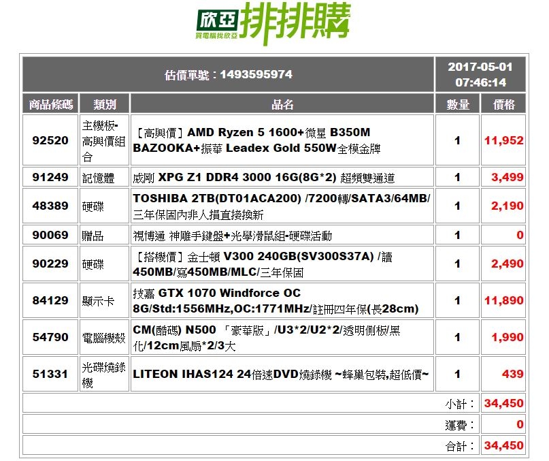
Task: Click quantity 1 in the 贈品 row
Action: point(457,235)
